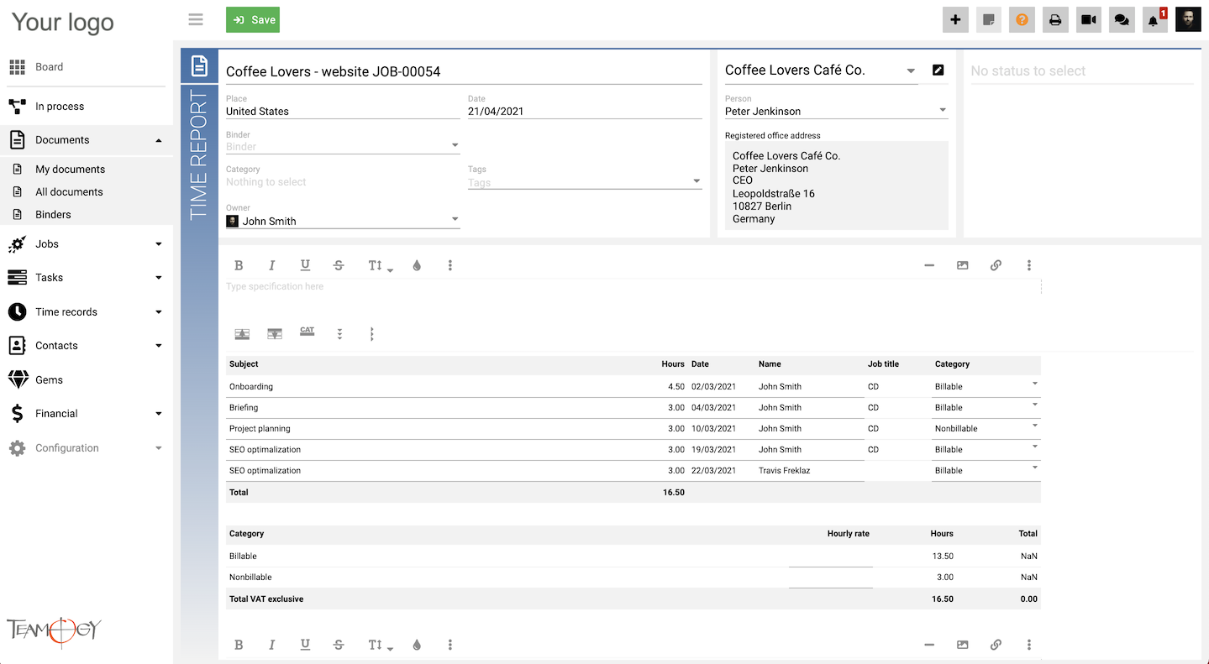Click the print icon in header

[1055, 20]
